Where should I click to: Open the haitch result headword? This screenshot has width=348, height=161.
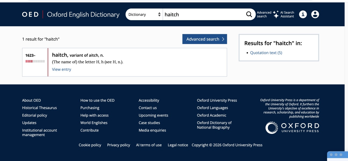(60, 55)
